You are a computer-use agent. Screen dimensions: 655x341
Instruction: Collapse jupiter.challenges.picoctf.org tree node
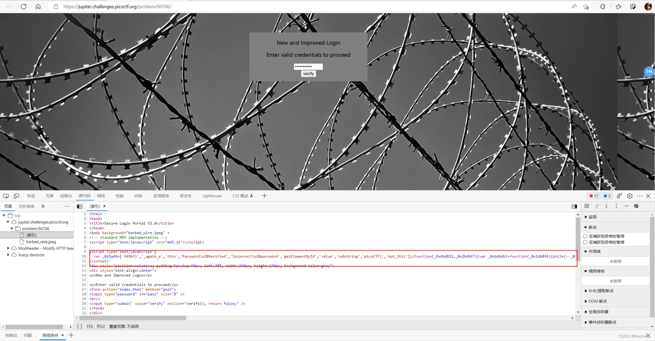[8, 222]
